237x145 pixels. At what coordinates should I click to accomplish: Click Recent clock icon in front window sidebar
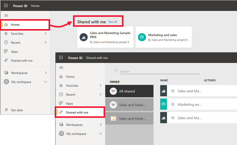pos(61,94)
